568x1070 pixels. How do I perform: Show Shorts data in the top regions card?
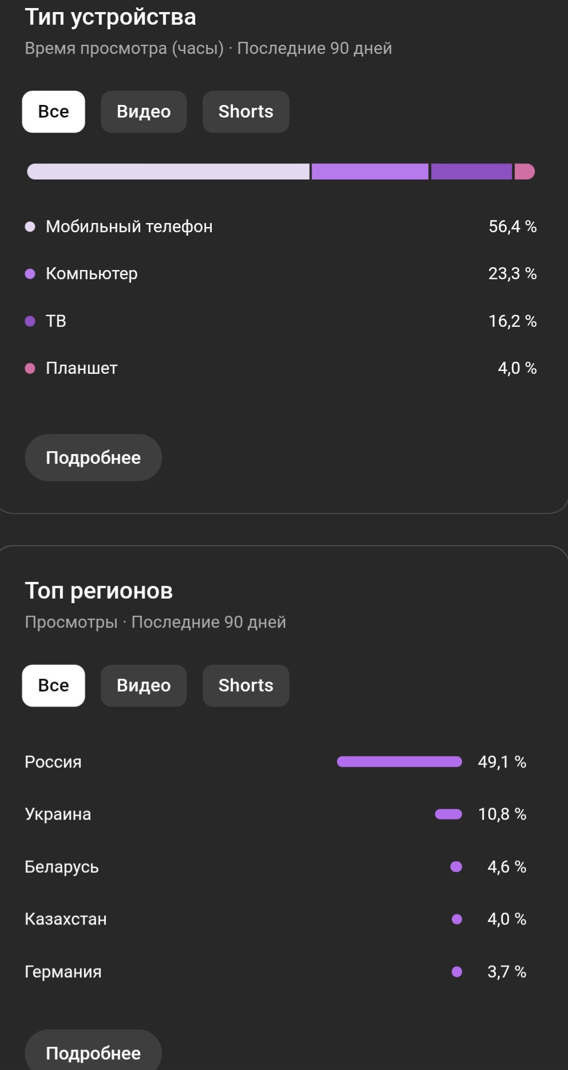coord(246,686)
